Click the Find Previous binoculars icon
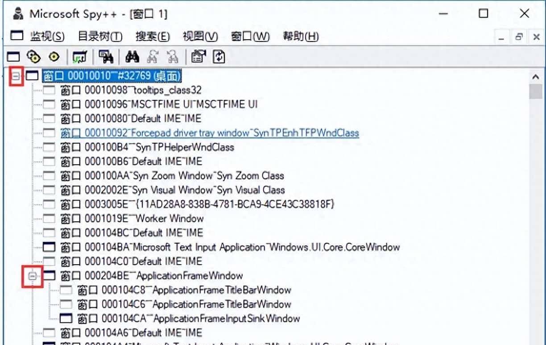 tap(172, 57)
